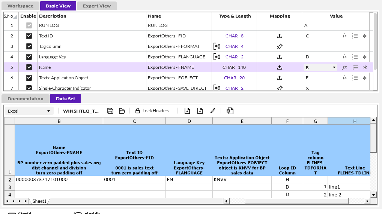Screen dimensions: 382x214
Task: Expand the Name row value dropdown showing B
Action: click(x=334, y=67)
